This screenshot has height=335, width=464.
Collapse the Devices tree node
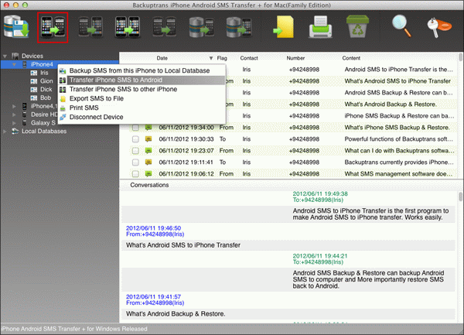(x=5, y=56)
